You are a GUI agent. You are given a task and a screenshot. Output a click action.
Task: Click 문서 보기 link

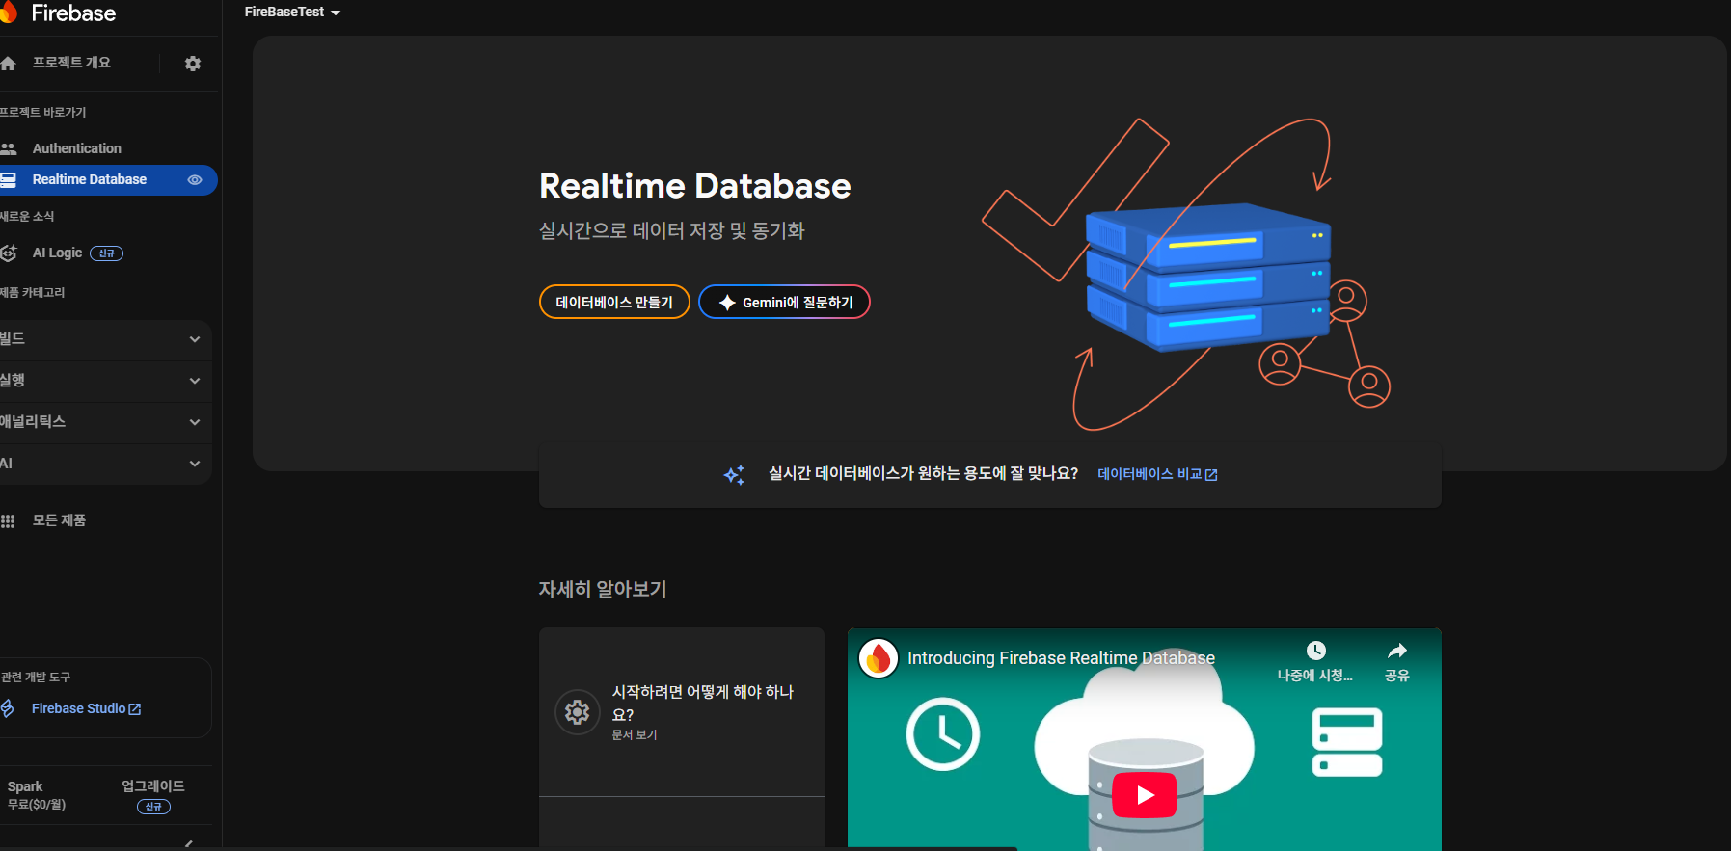pos(635,734)
